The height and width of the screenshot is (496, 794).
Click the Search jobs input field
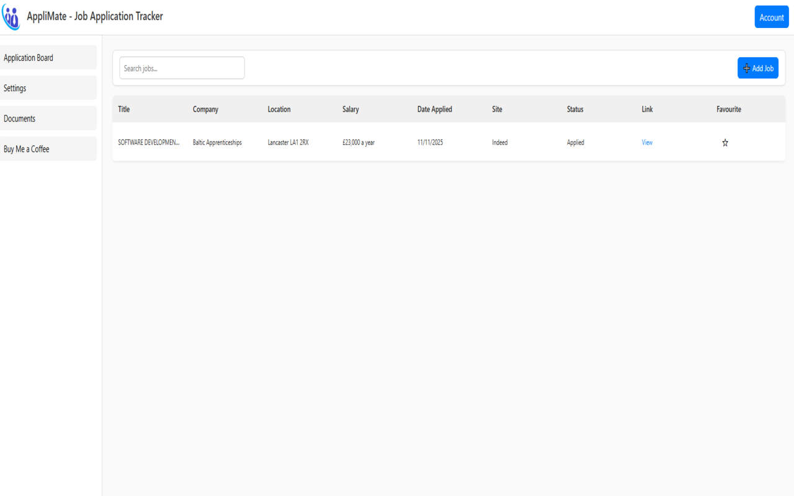[x=181, y=68]
